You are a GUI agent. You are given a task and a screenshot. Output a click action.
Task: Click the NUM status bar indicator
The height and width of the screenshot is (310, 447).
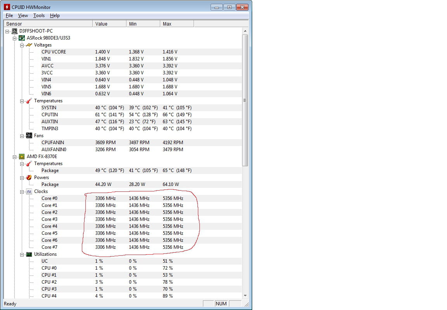pos(221,304)
